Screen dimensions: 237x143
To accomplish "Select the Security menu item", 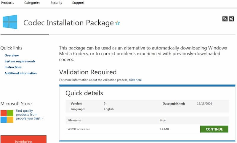I will coord(56,3).
